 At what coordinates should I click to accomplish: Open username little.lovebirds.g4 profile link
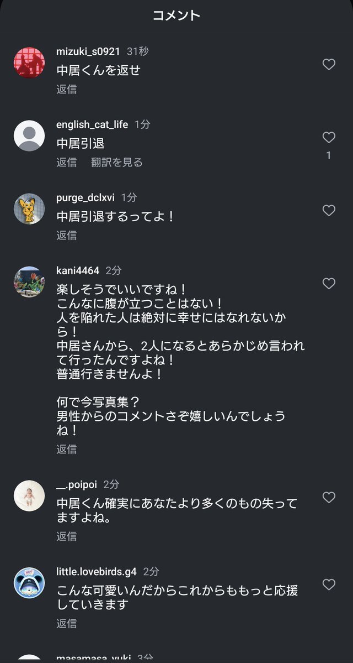(96, 571)
